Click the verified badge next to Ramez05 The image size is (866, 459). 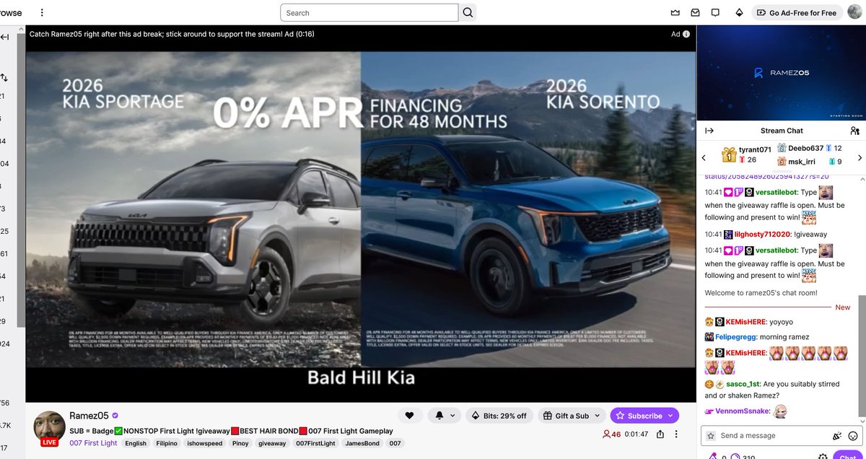[115, 416]
